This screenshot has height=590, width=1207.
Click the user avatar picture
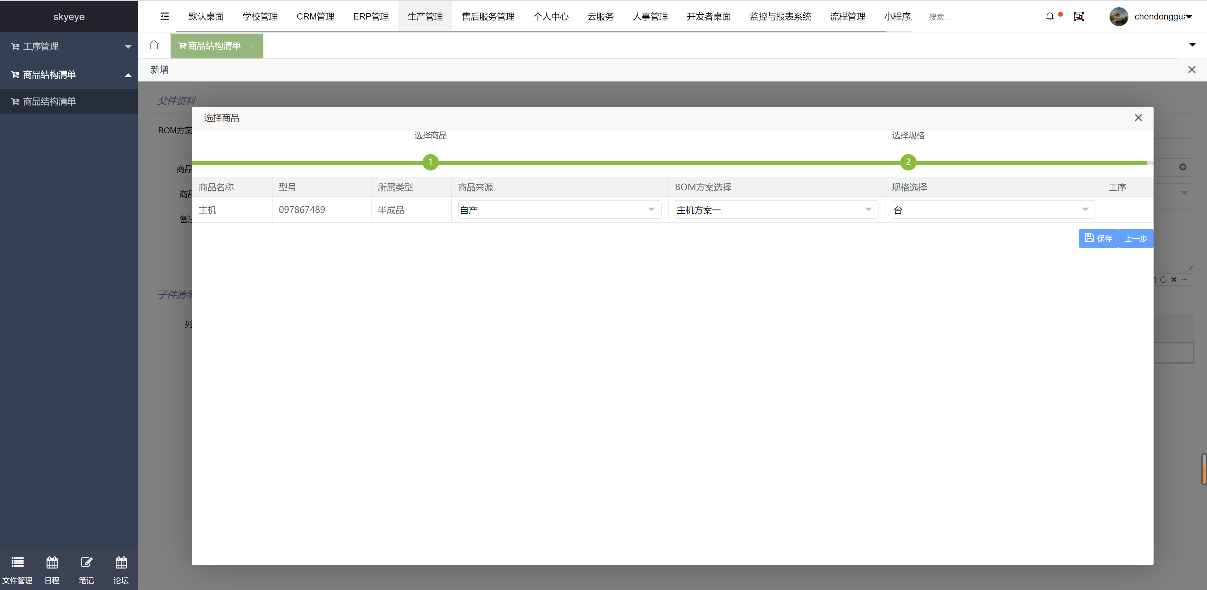(1118, 16)
